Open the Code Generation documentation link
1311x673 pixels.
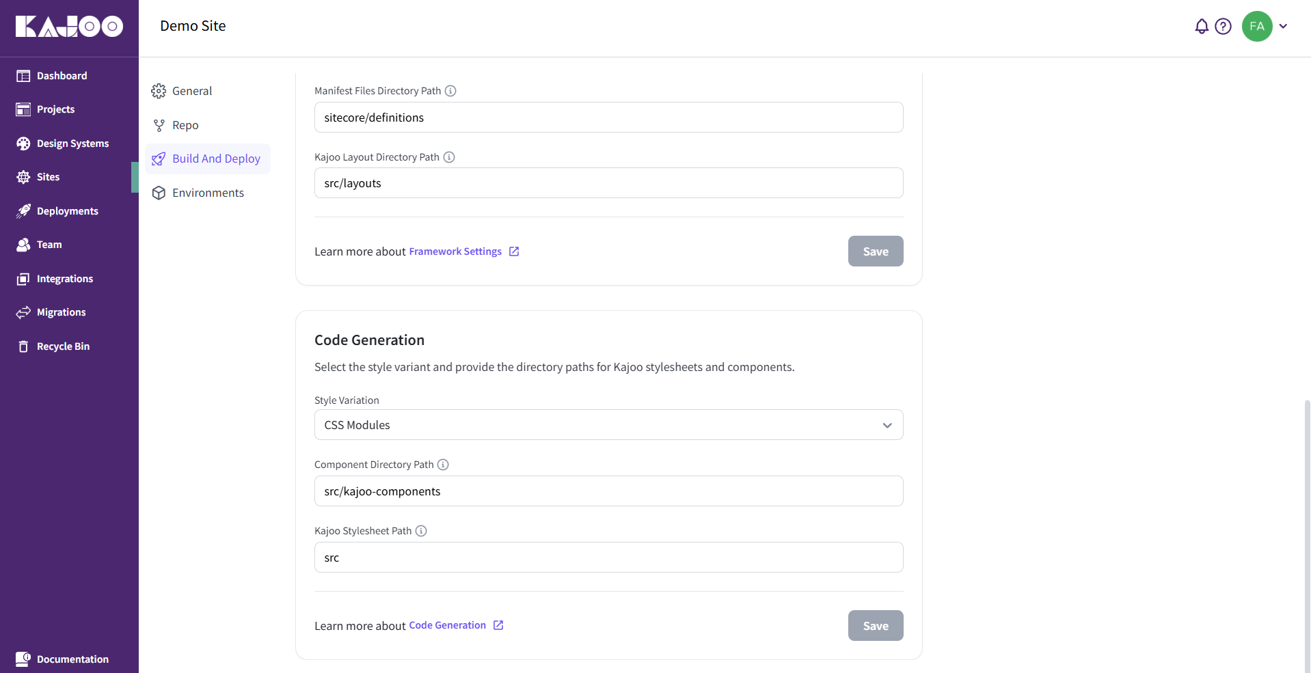pyautogui.click(x=447, y=625)
